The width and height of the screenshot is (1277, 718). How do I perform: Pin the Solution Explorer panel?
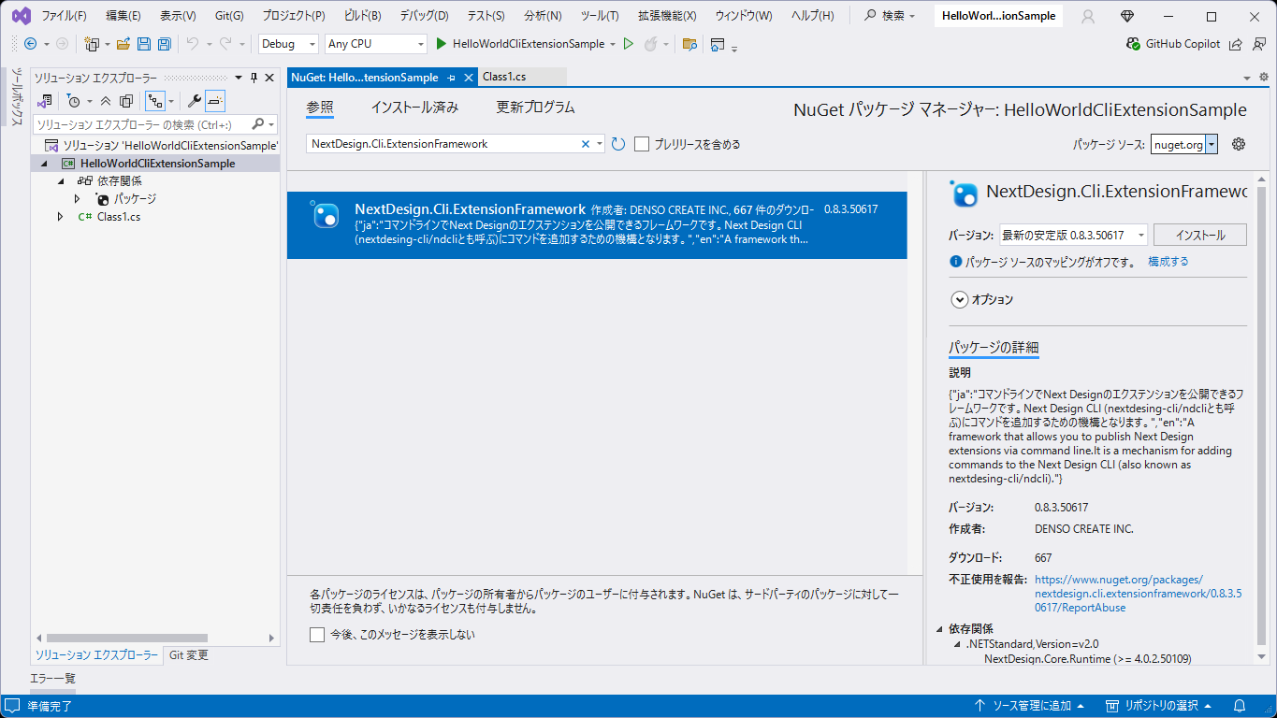(254, 78)
